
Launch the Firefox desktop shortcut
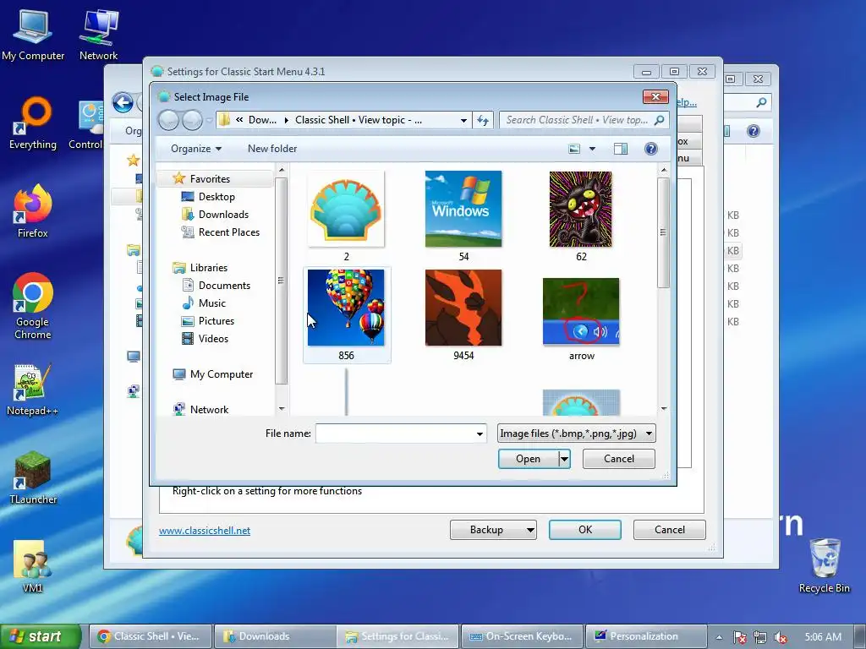33,212
